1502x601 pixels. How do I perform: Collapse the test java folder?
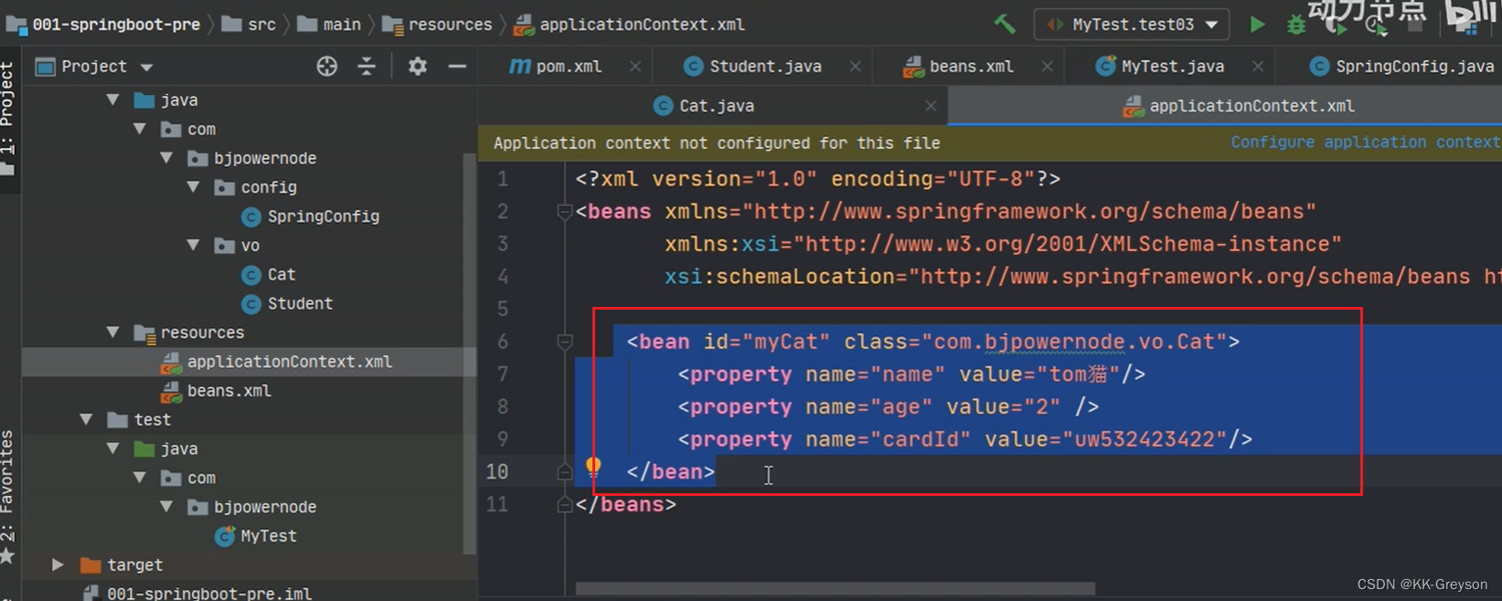pos(113,448)
